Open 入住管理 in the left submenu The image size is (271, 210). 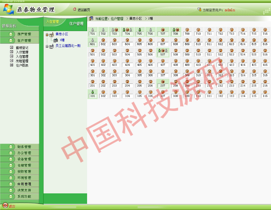coord(22,56)
